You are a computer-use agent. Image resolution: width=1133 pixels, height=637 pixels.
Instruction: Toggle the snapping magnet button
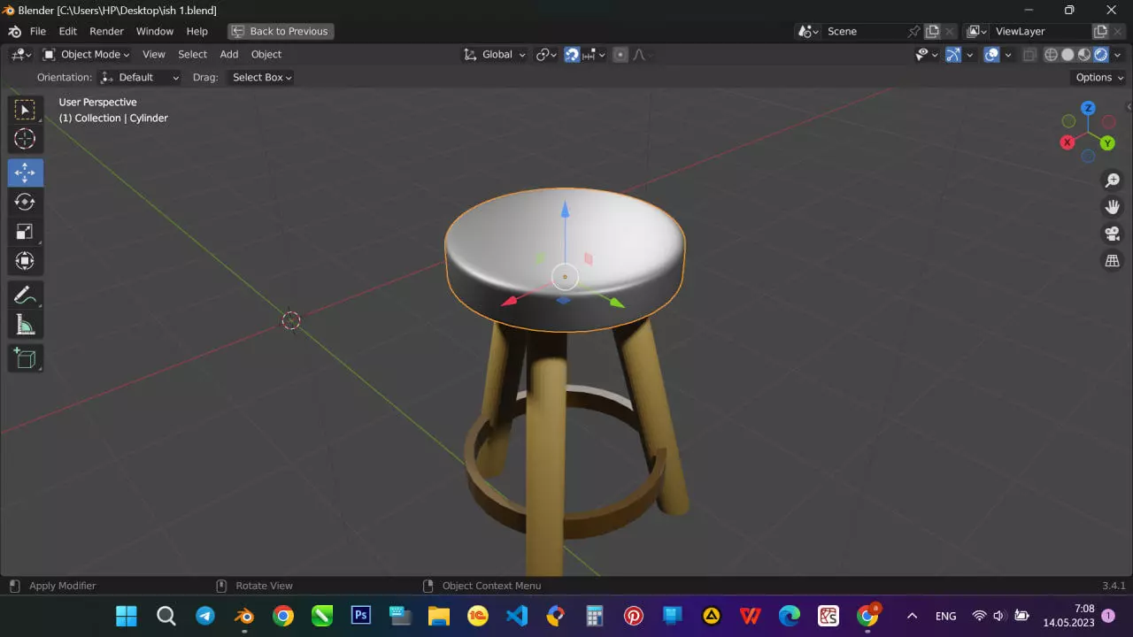point(572,55)
